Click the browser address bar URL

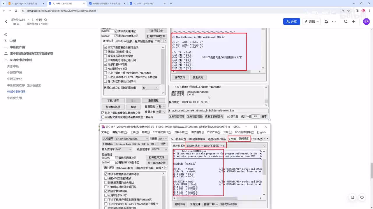(x=61, y=11)
